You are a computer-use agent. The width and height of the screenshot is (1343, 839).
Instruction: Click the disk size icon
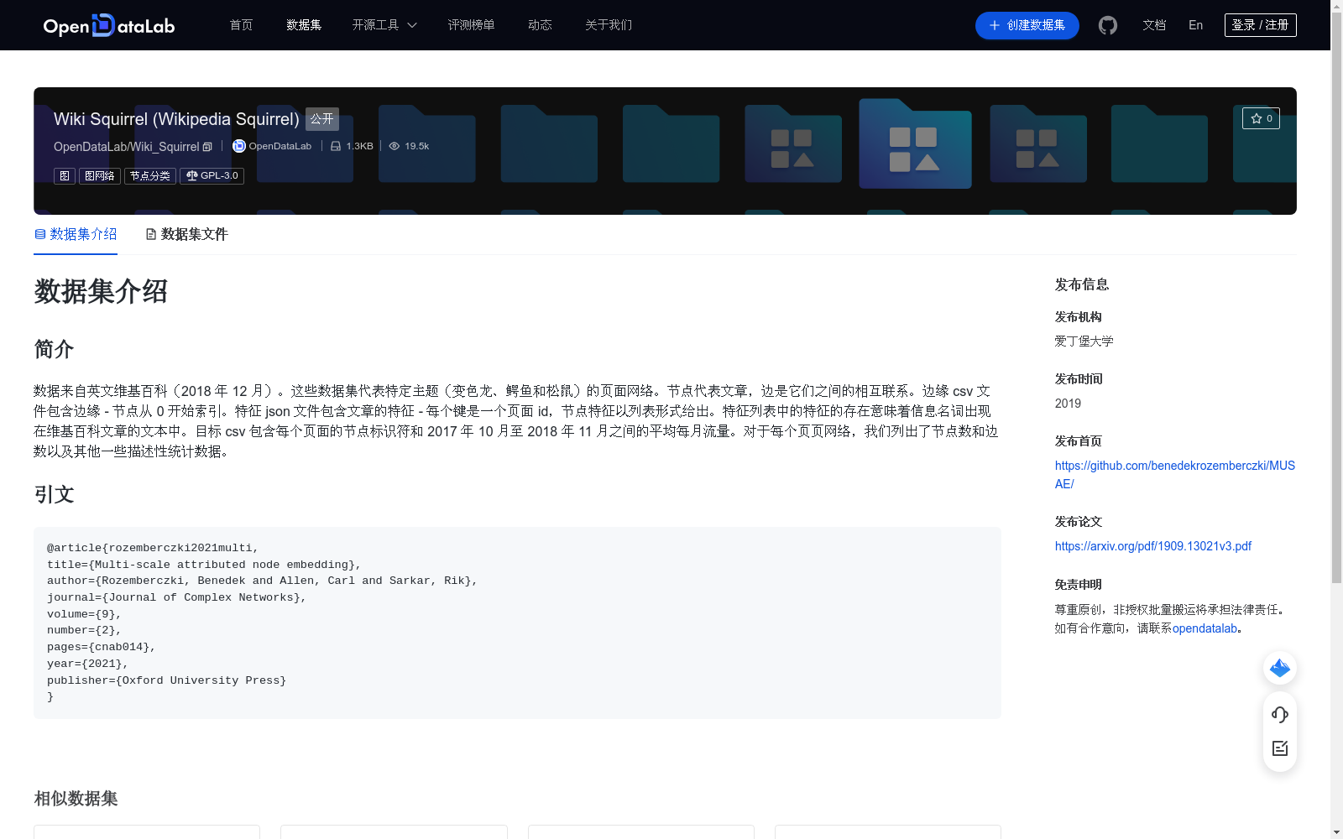[336, 146]
